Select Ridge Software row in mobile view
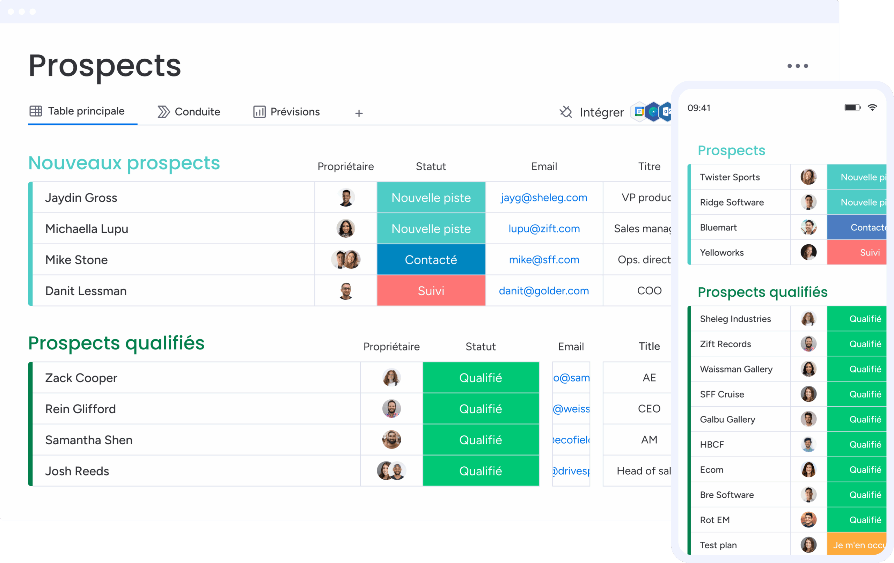 coord(787,202)
